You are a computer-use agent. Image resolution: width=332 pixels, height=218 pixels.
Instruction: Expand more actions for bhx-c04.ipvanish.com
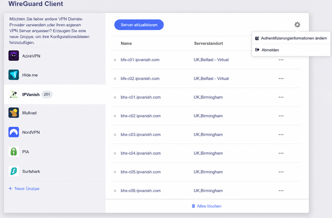281,153
